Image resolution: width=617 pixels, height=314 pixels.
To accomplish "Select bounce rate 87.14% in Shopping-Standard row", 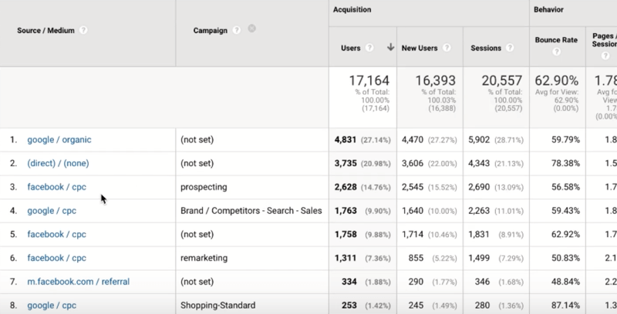I will [565, 306].
